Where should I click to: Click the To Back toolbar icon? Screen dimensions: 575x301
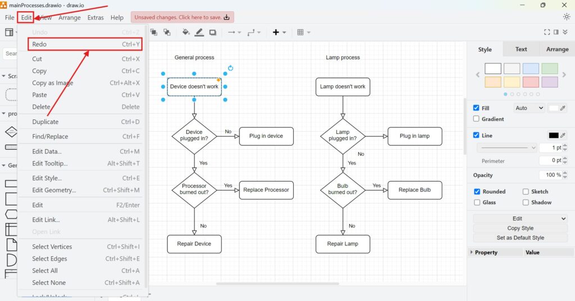tap(167, 33)
